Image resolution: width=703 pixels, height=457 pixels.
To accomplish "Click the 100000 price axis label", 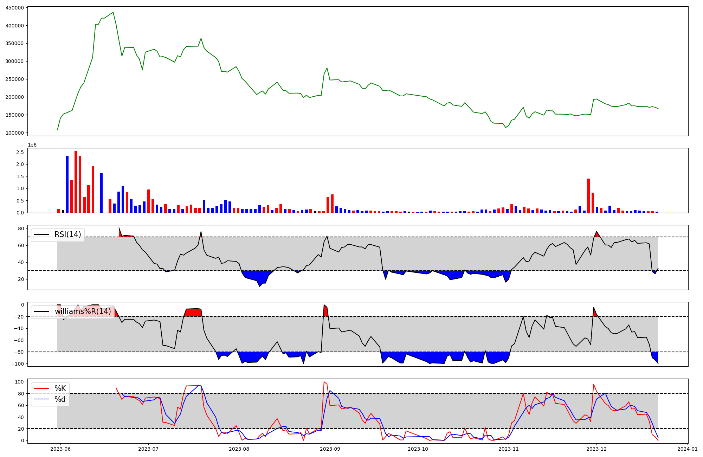I will [15, 133].
